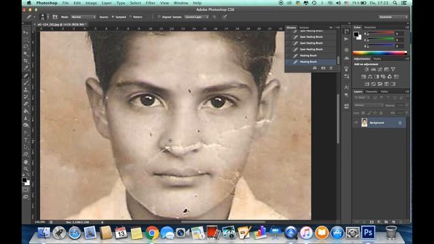
Task: Click the Background layer thumbnail
Action: pyautogui.click(x=364, y=123)
